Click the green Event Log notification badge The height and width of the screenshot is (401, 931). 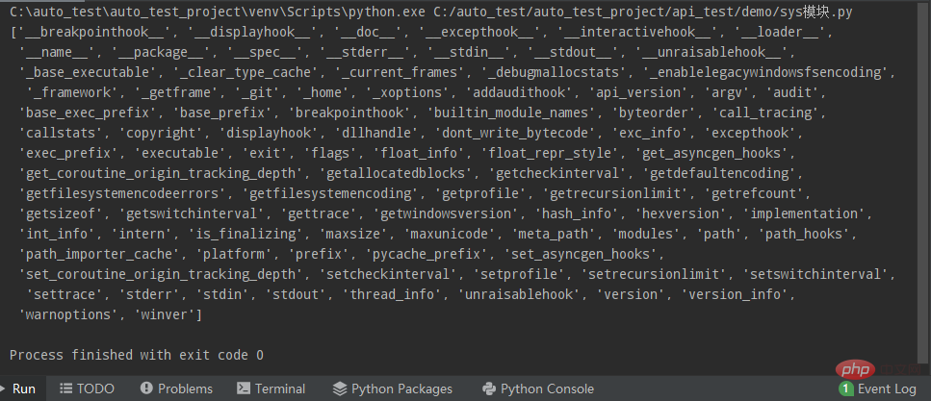point(845,388)
